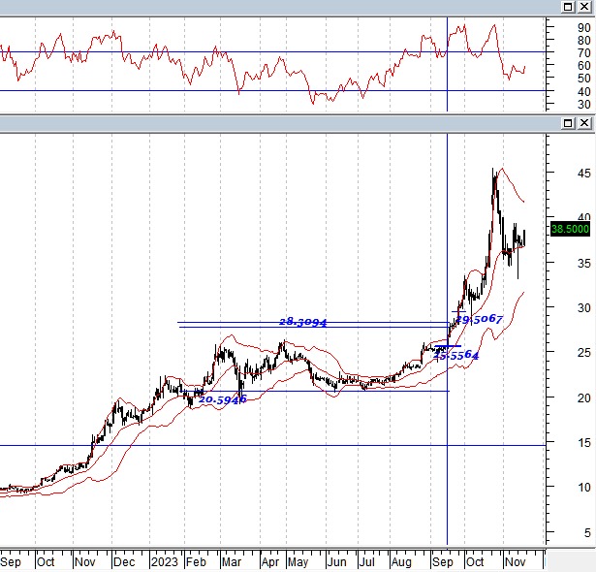The height and width of the screenshot is (572, 596).
Task: Click the Dec label on the date axis
Action: (123, 561)
